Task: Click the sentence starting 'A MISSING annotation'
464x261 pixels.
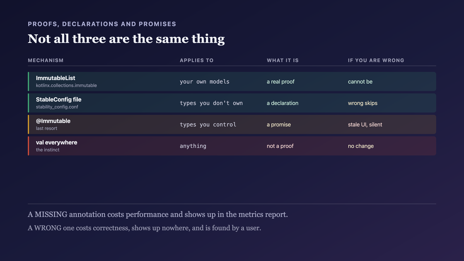Action: [x=158, y=215]
